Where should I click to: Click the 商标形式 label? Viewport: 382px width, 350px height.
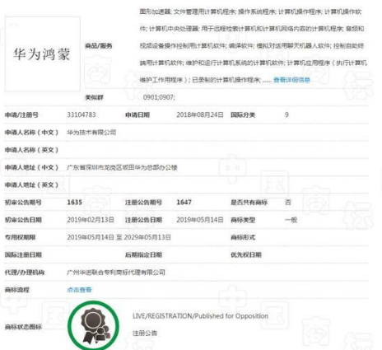click(243, 237)
